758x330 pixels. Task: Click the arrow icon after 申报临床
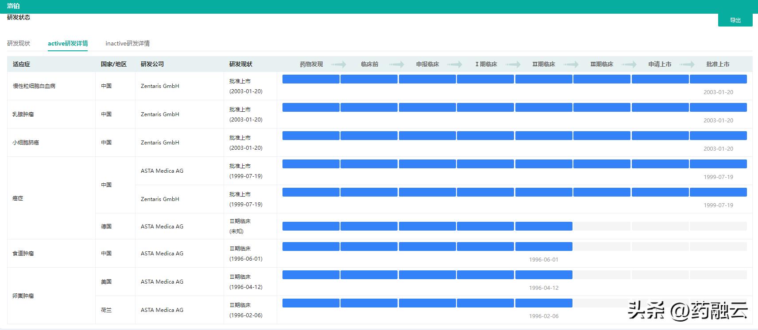point(455,64)
